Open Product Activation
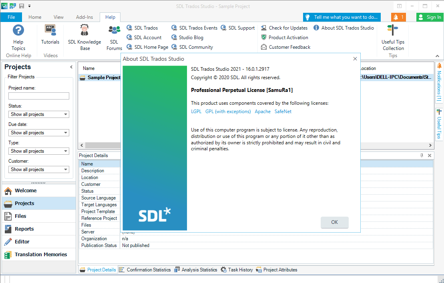Viewport: 444px width, 283px height. point(284,37)
